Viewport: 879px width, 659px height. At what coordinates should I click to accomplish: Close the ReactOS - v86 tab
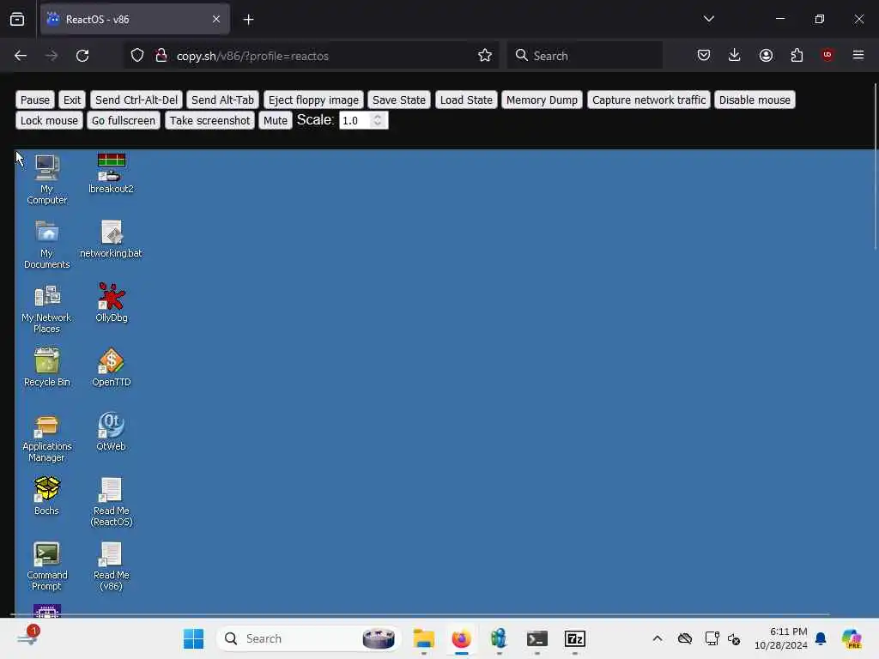click(x=216, y=20)
